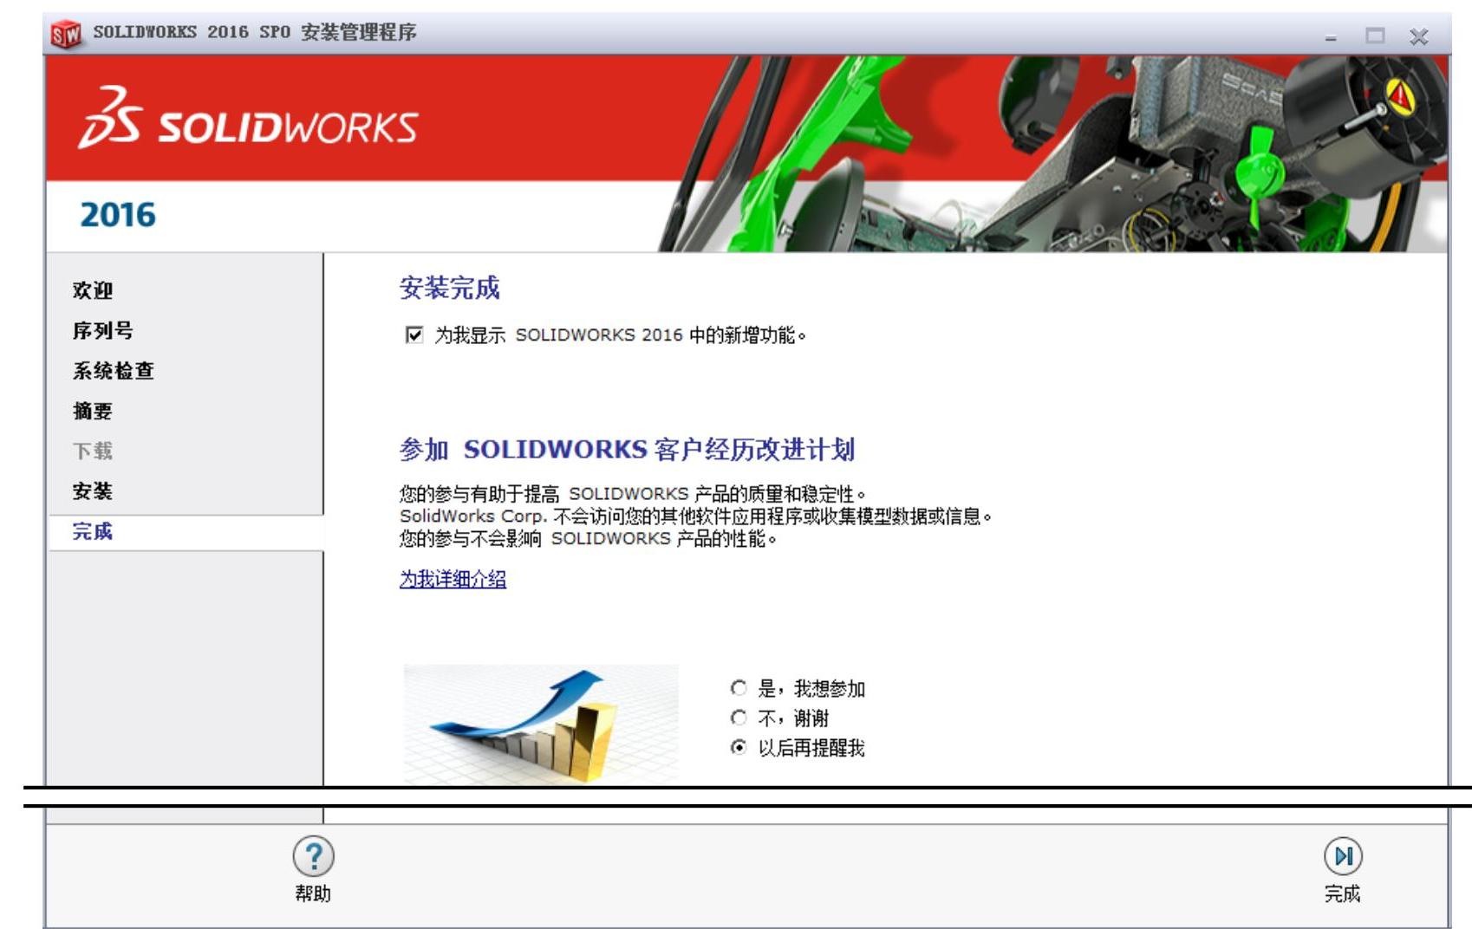Go to the 安装 step in sidebar
This screenshot has height=929, width=1472.
pos(93,491)
